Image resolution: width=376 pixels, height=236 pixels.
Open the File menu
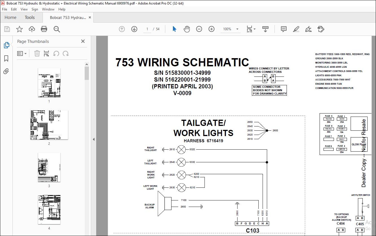(5, 9)
